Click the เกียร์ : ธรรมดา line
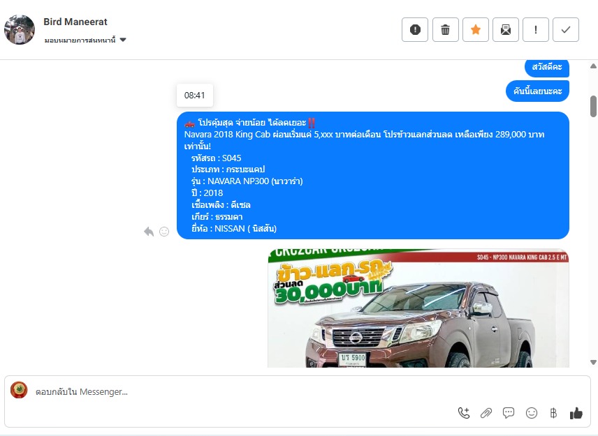598x436 pixels. [x=217, y=217]
